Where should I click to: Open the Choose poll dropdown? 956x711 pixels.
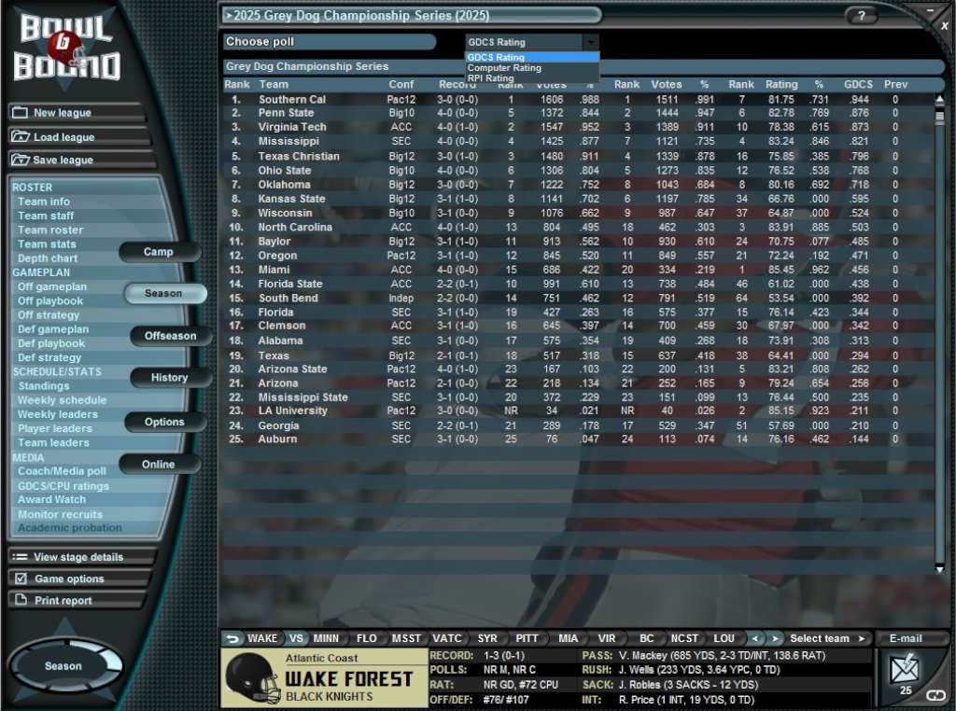(x=530, y=42)
